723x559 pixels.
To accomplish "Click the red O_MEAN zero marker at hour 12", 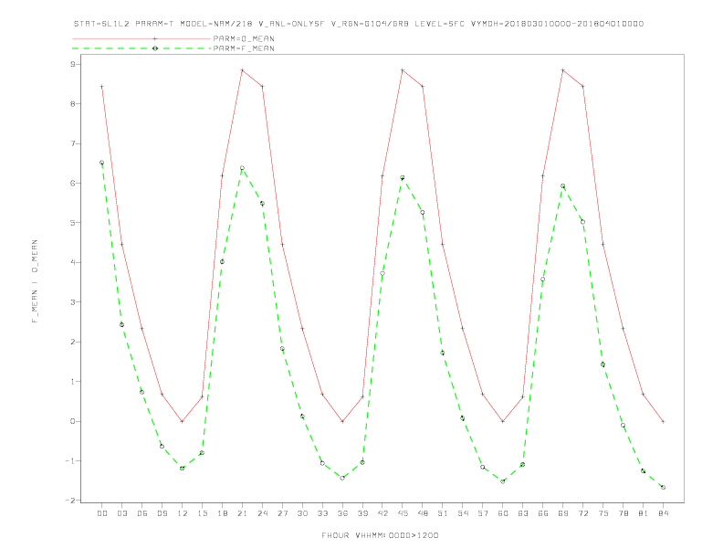I will (x=183, y=421).
